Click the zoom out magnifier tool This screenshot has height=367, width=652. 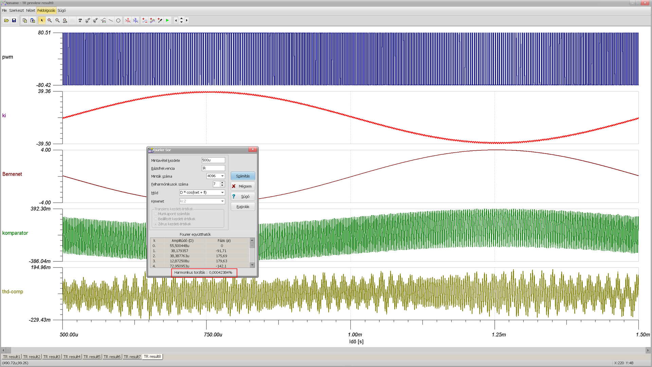point(57,20)
